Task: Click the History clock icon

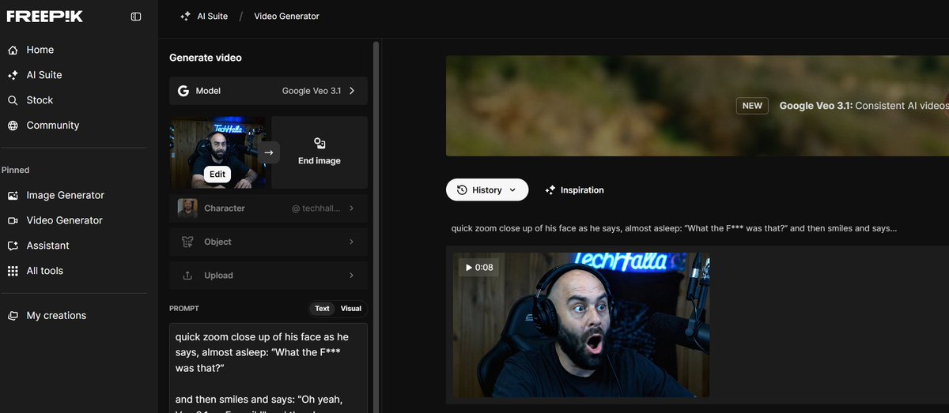Action: (462, 190)
